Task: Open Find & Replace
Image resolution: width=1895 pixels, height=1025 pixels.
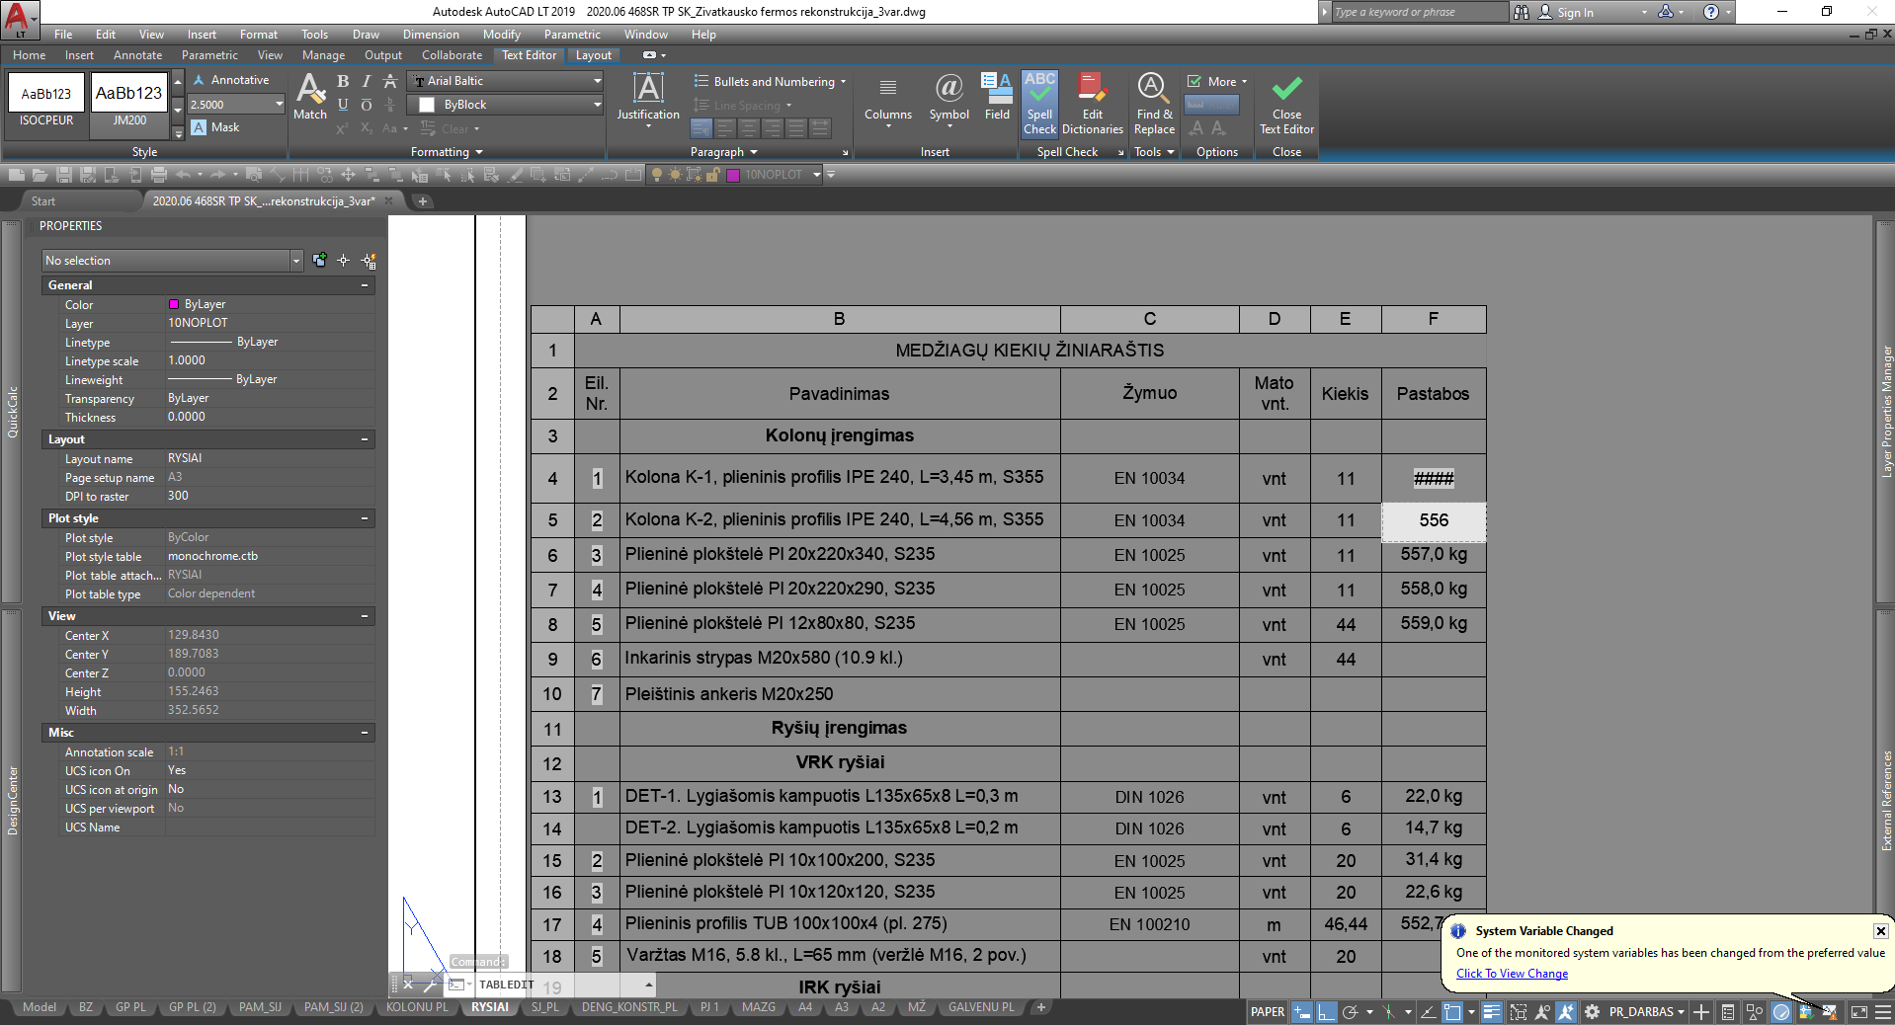Action: [1154, 104]
